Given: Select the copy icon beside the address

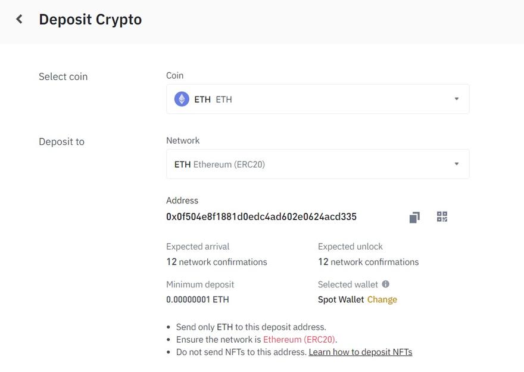Looking at the screenshot, I should point(414,216).
